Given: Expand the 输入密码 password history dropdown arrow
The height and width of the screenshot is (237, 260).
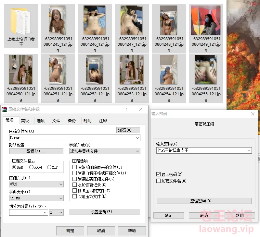Looking at the screenshot, I should 249,150.
